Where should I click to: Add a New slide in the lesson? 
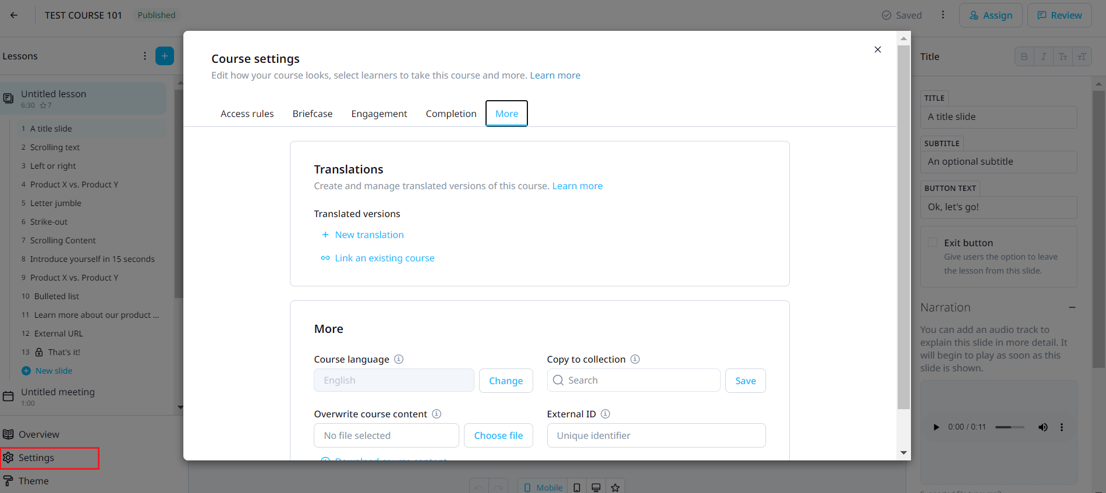(47, 371)
